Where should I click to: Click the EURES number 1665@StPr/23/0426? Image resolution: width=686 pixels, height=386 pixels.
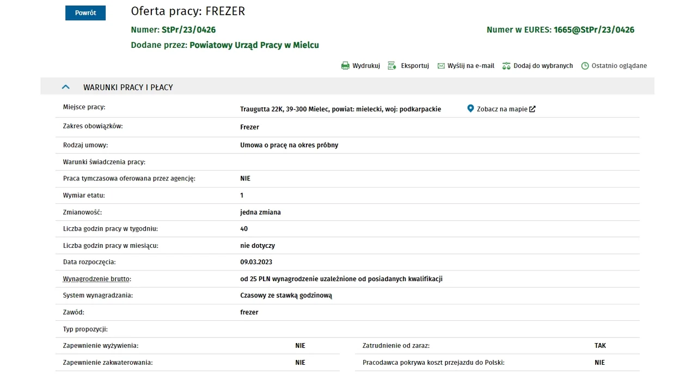594,30
